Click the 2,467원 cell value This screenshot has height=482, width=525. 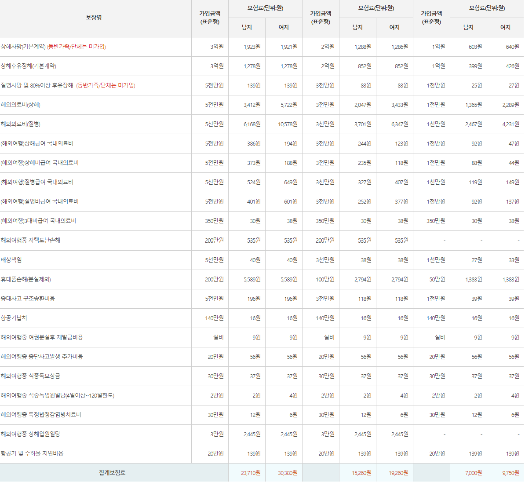474,124
